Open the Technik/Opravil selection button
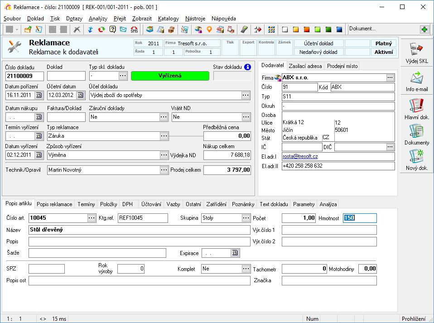 164,170
